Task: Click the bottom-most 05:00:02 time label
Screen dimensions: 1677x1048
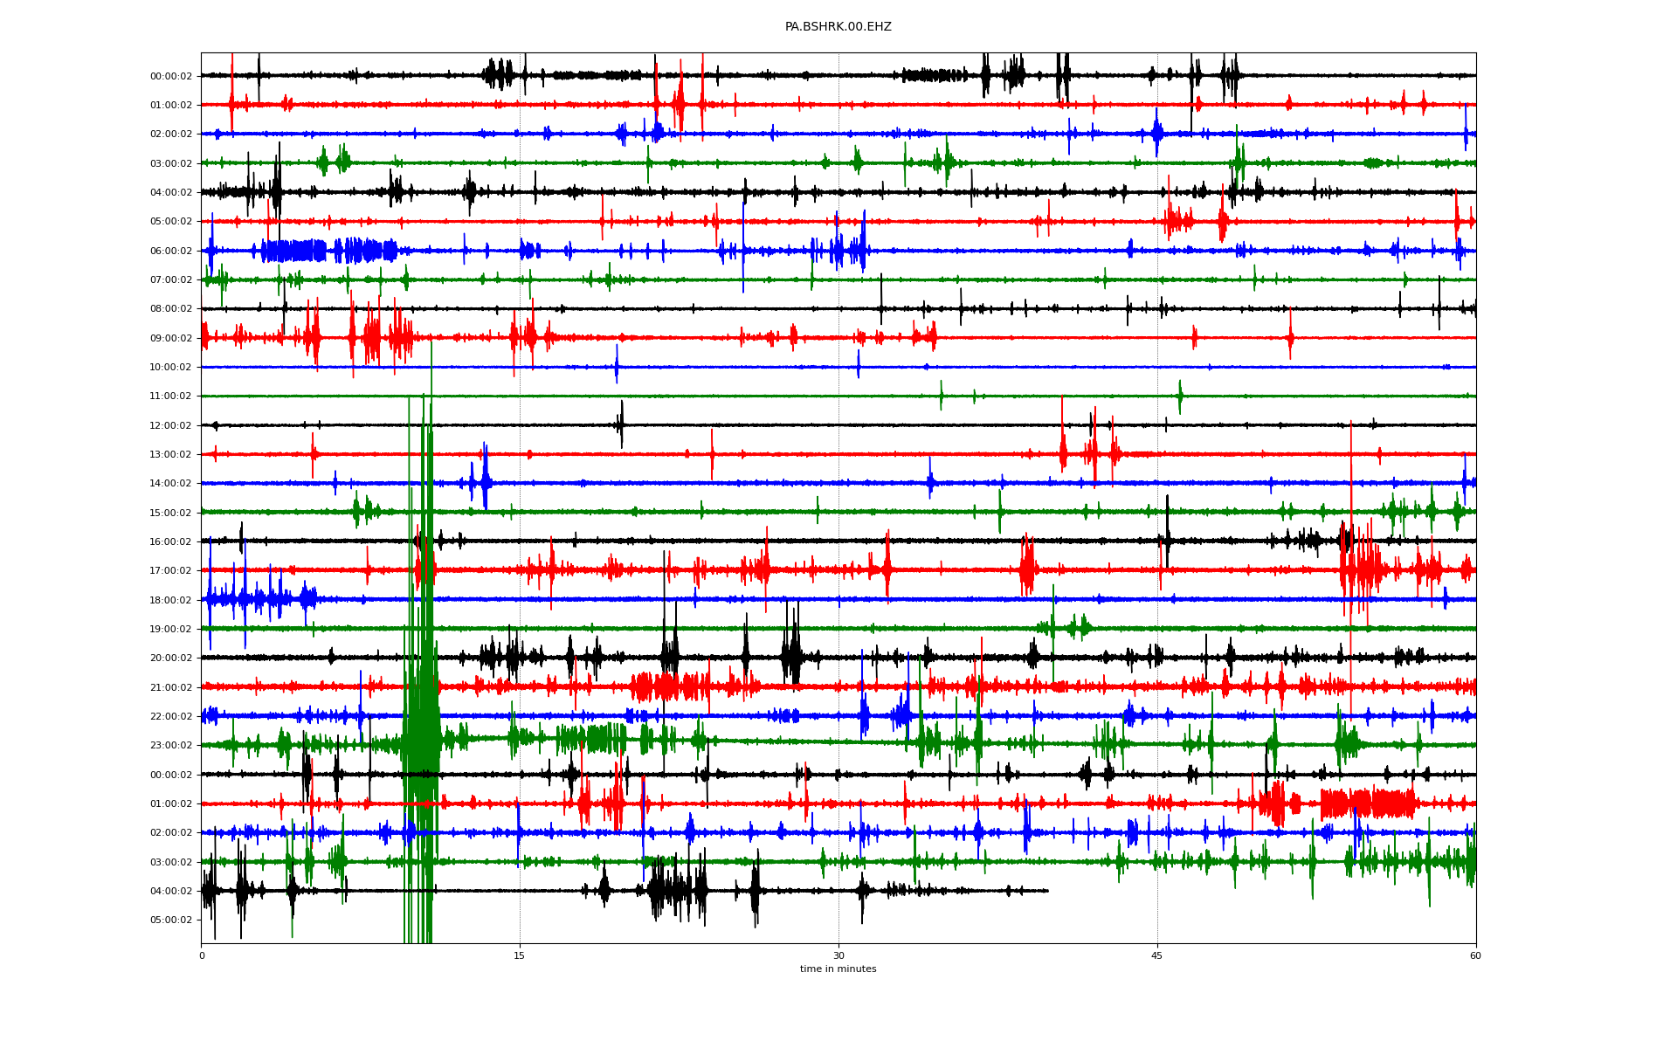Action: [171, 920]
